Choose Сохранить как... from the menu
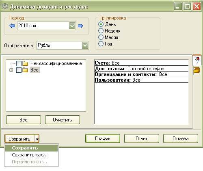The width and height of the screenshot is (203, 171). tap(30, 155)
